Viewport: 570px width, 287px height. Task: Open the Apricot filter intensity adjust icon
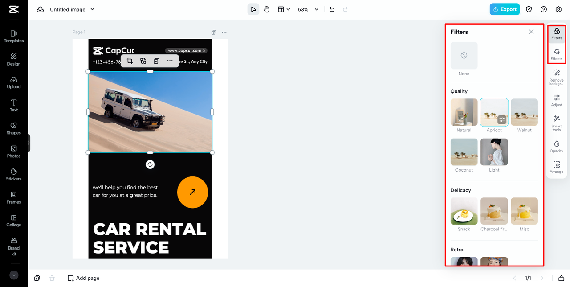502,119
